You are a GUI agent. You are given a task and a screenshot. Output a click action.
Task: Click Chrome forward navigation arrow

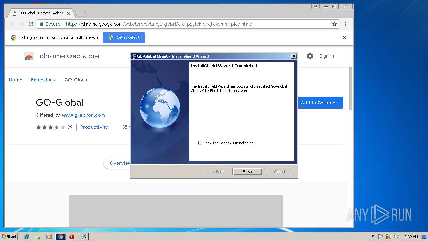(x=22, y=24)
